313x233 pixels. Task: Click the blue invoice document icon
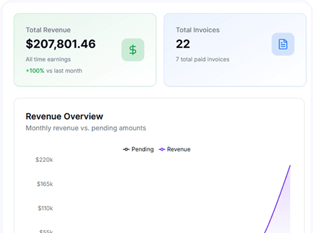[x=283, y=44]
